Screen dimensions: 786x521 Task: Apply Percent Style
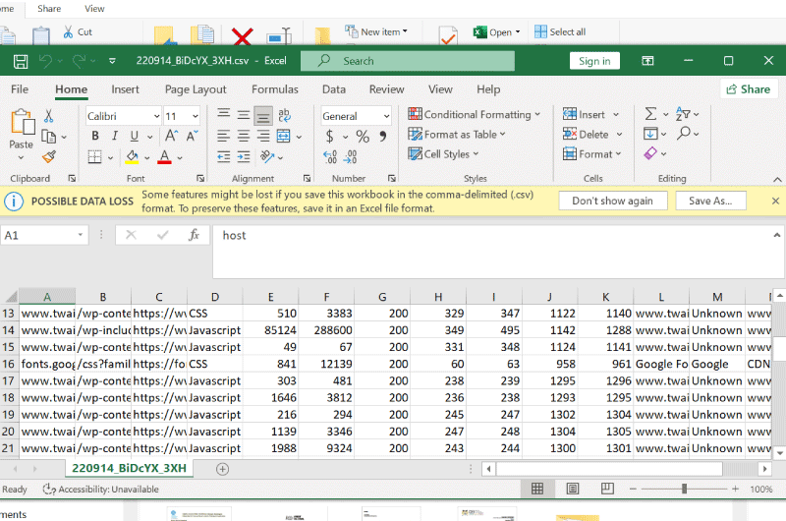point(363,136)
